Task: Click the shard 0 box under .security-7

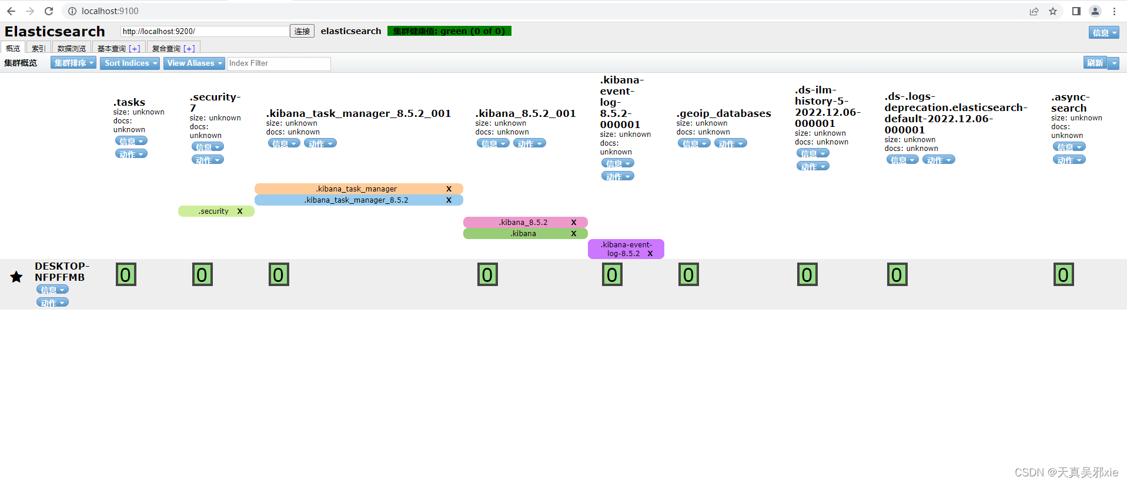Action: 202,274
